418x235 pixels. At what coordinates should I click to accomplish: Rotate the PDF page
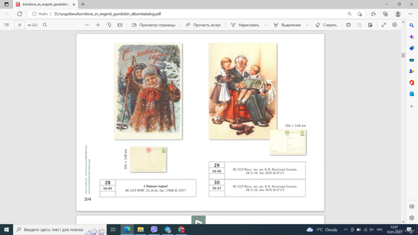click(x=109, y=25)
